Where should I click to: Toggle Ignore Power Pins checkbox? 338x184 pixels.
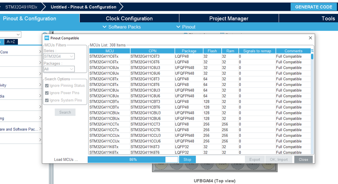point(47,93)
